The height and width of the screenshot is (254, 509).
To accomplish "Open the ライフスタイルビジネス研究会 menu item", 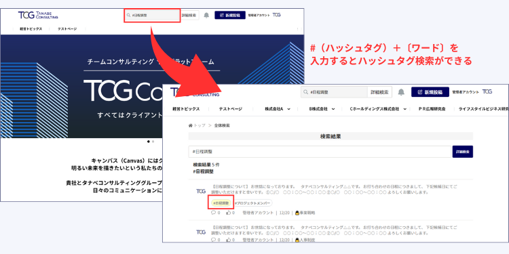I will coord(483,109).
